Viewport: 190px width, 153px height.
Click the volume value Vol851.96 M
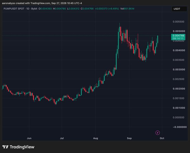127,9
